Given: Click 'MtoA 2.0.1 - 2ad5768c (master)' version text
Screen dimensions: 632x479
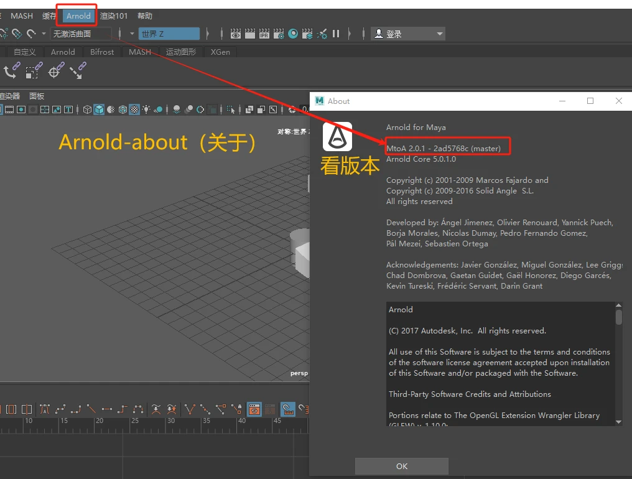Looking at the screenshot, I should click(x=444, y=149).
